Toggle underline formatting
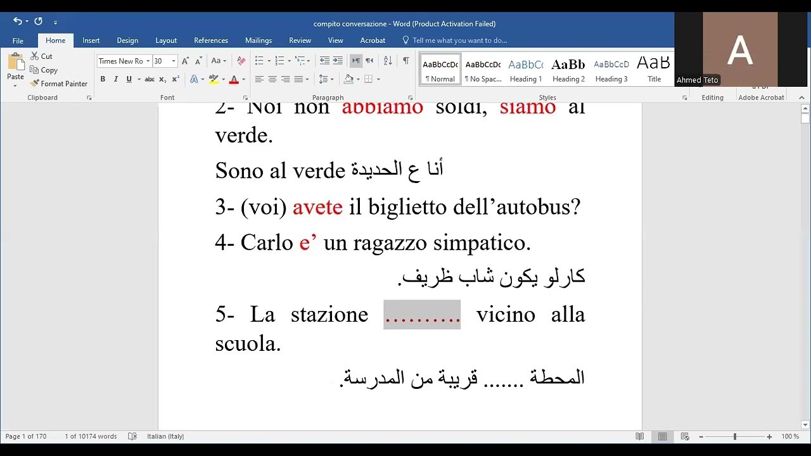 [x=129, y=79]
